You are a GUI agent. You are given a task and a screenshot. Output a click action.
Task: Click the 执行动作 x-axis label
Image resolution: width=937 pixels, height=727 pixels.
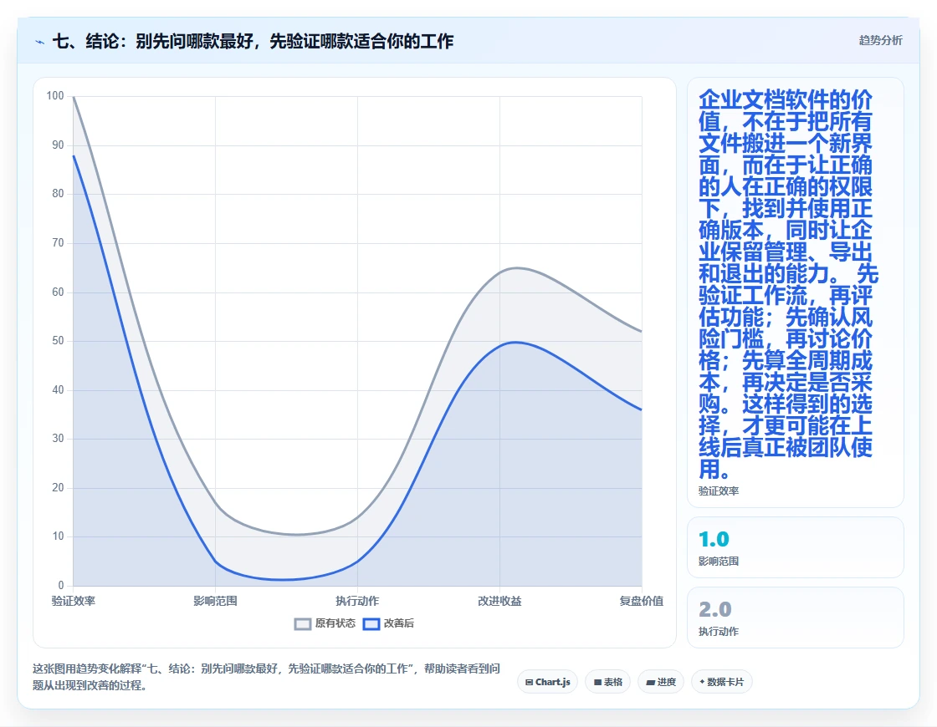coord(357,601)
